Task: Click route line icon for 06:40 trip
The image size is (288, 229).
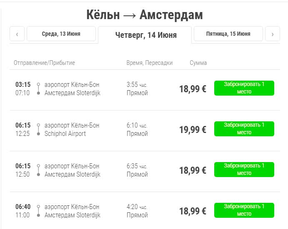Action: [38, 211]
